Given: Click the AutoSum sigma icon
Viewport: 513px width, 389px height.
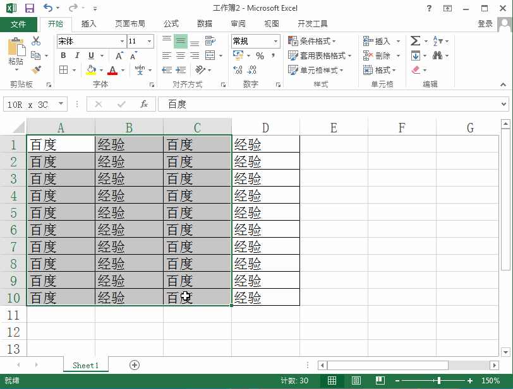Looking at the screenshot, I should click(x=415, y=41).
